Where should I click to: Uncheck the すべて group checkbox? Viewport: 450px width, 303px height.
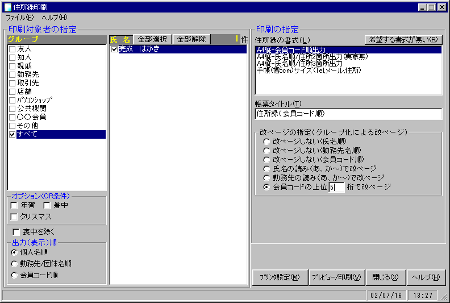pyautogui.click(x=12, y=134)
